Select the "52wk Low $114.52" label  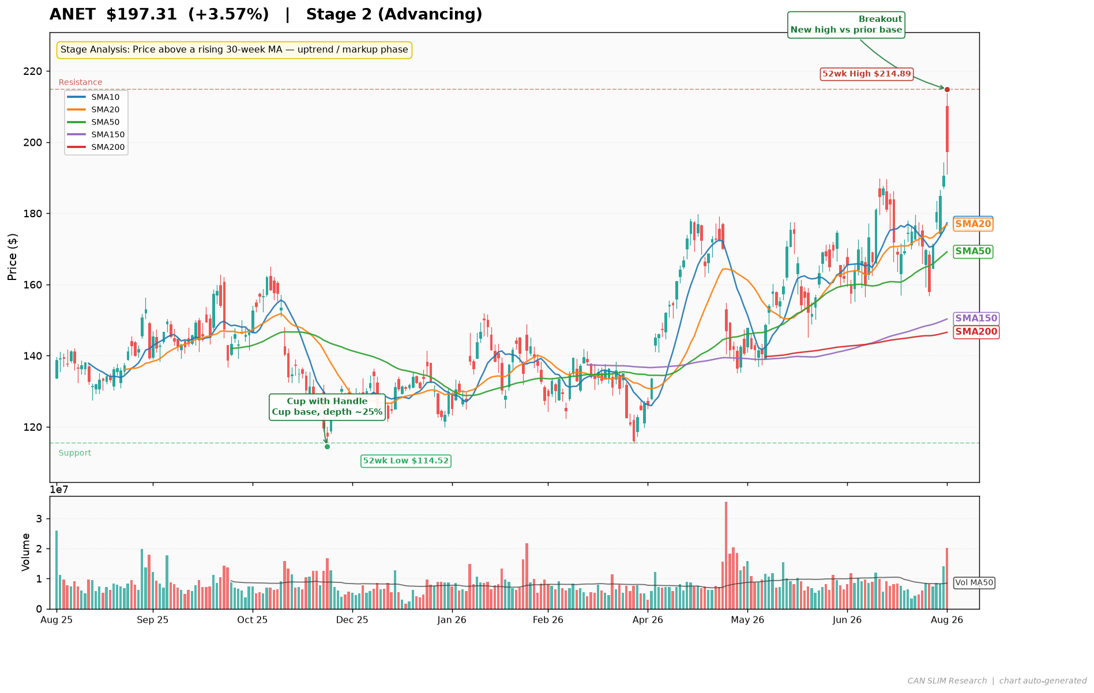[406, 461]
